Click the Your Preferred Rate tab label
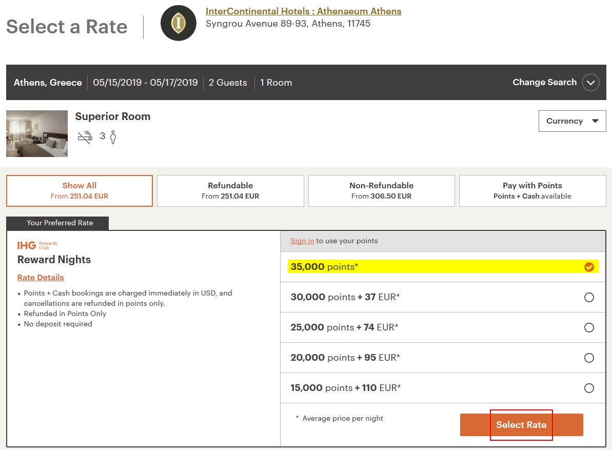 [x=57, y=223]
